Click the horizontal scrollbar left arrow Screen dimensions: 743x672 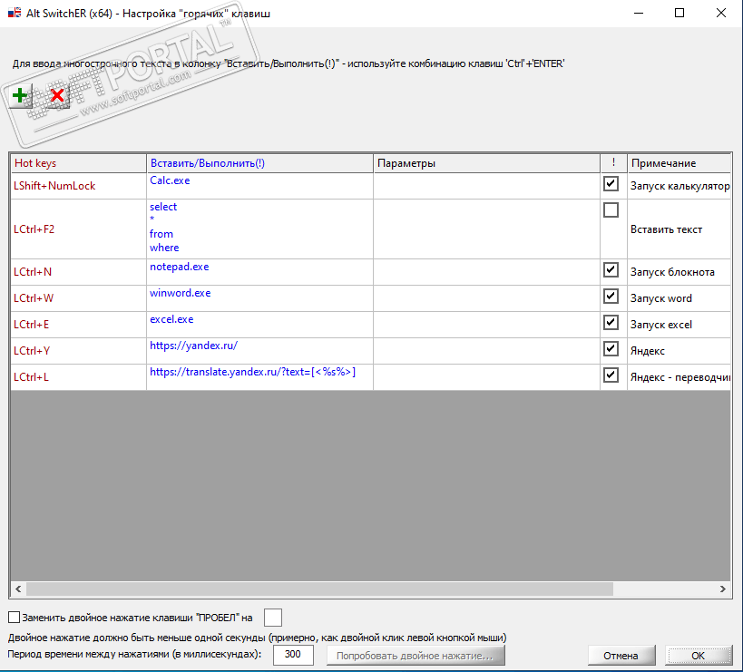point(18,589)
